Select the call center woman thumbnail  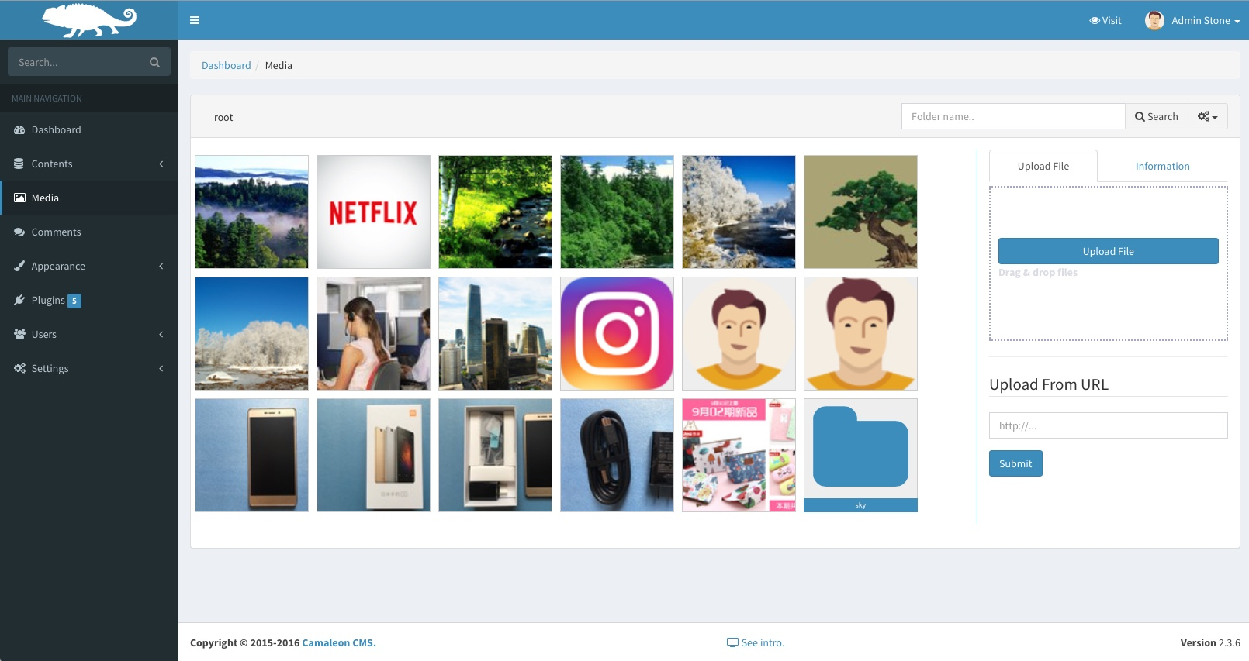(x=373, y=333)
